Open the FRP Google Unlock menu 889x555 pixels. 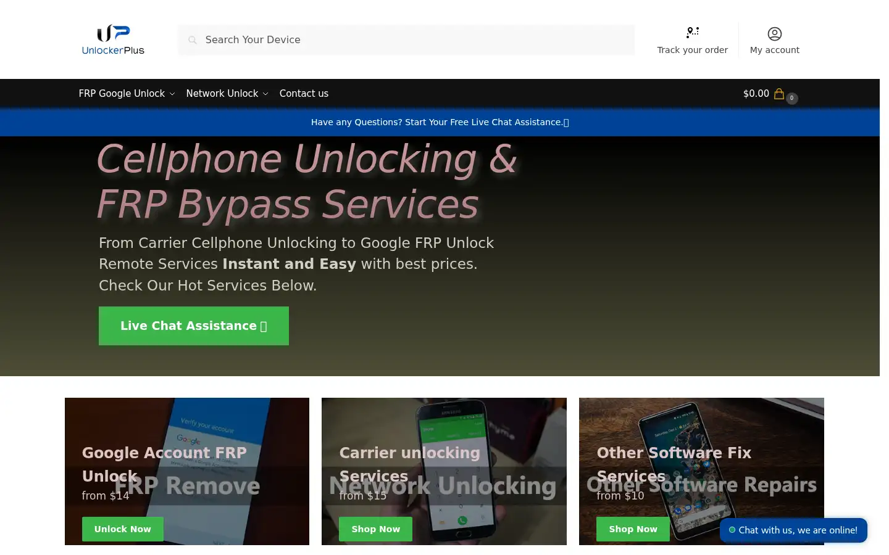pyautogui.click(x=122, y=94)
